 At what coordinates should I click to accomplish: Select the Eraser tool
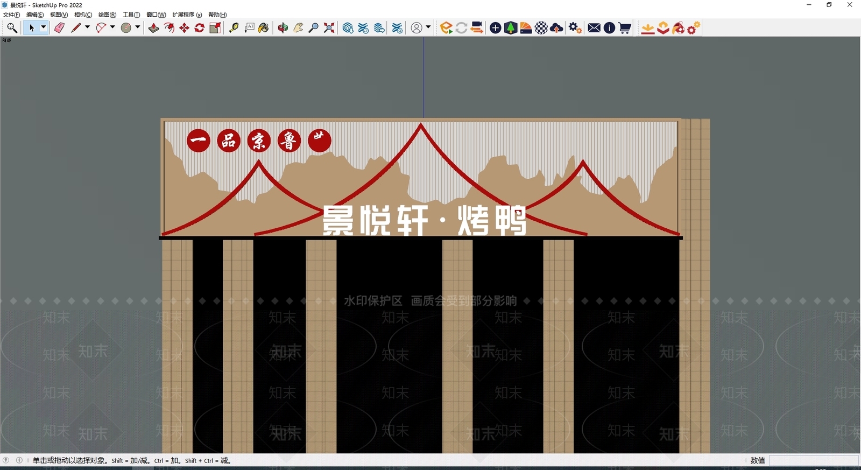[59, 28]
